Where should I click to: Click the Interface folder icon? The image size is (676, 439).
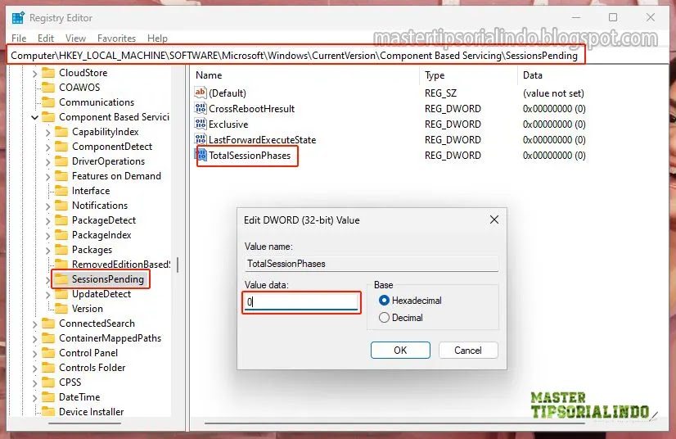click(61, 190)
